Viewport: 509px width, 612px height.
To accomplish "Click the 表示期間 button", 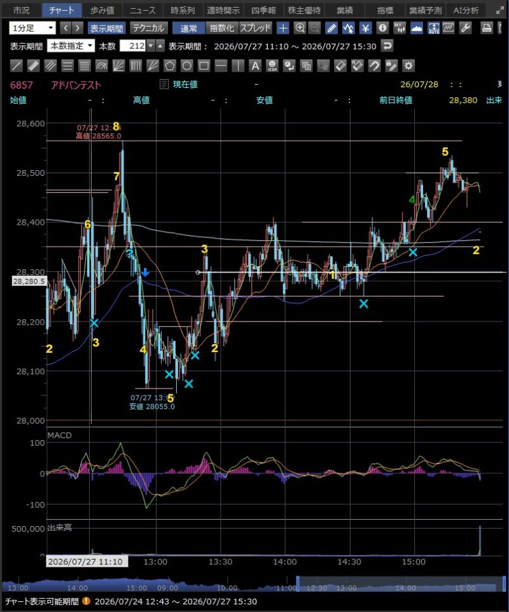I will [x=107, y=28].
